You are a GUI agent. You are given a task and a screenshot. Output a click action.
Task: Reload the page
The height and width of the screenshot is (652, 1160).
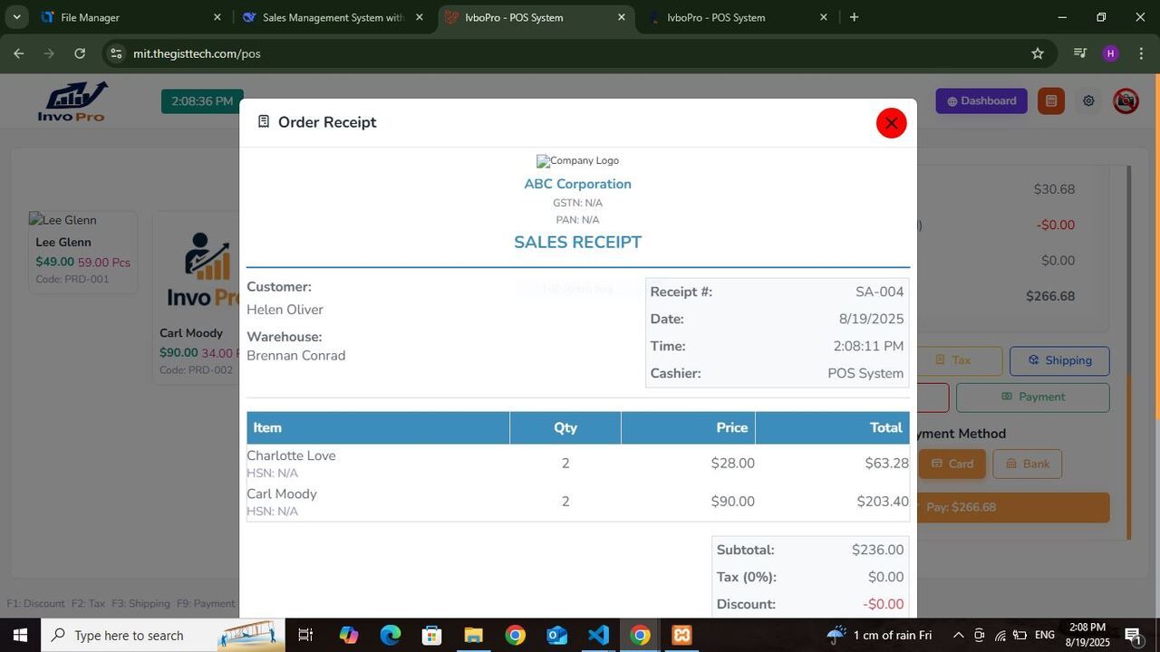coord(80,53)
